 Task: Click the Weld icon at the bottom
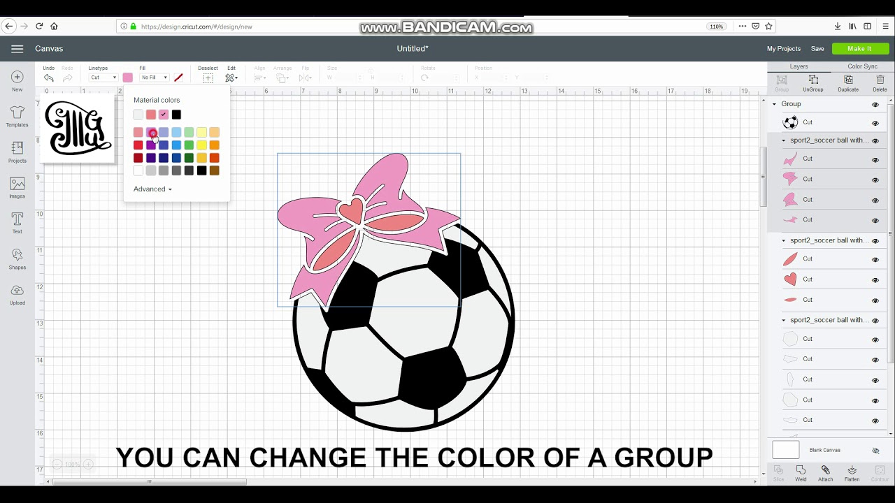pos(801,474)
